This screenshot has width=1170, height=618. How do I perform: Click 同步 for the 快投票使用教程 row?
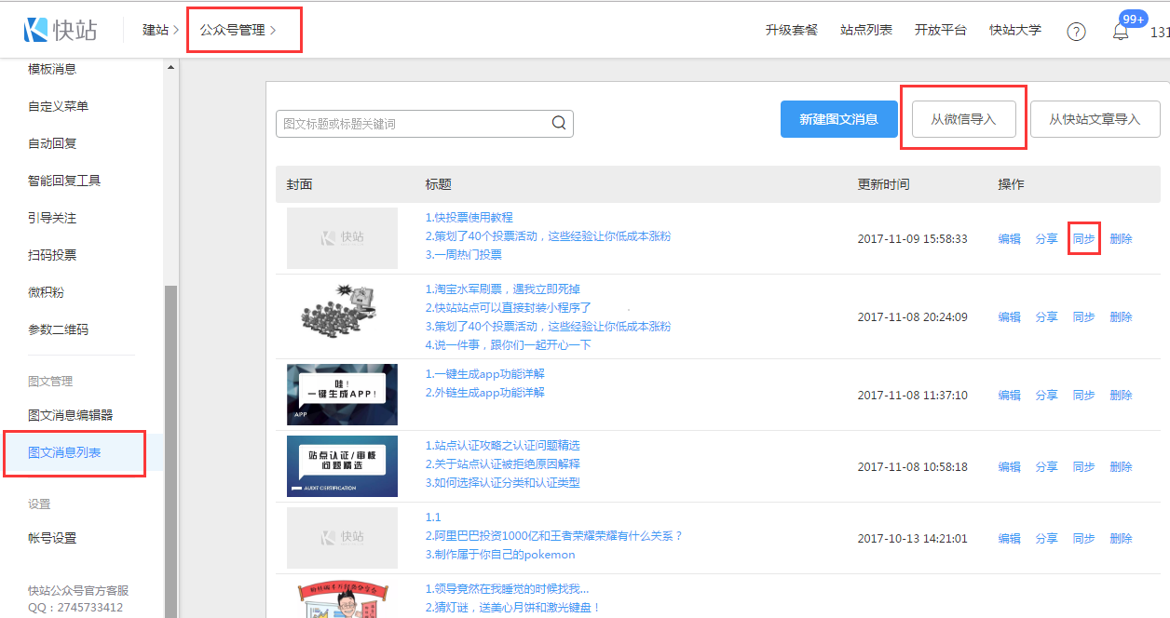(1083, 238)
